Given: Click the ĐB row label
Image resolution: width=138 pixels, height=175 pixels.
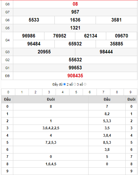Looking at the screenshot, I should pos(7,76).
